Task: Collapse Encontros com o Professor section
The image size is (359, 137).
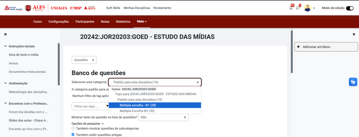Action: tap(6, 103)
